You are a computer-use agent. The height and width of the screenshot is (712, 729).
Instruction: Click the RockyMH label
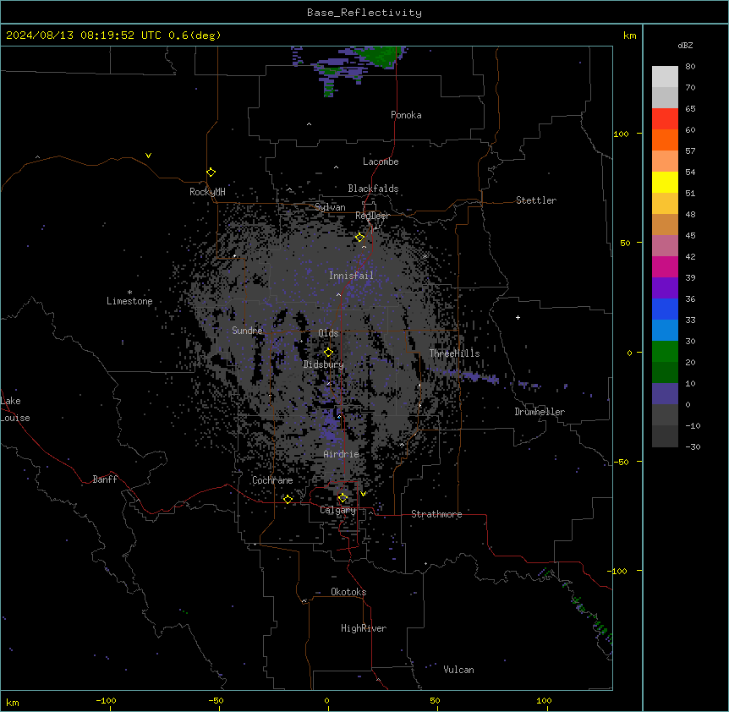[x=207, y=192]
